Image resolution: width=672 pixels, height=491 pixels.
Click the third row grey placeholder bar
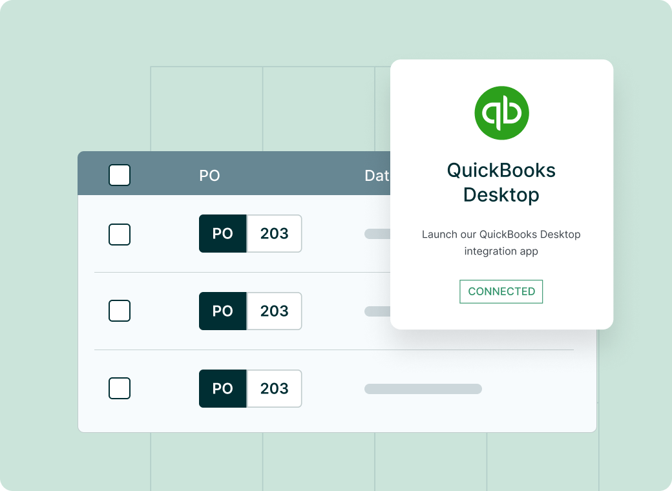pyautogui.click(x=423, y=389)
